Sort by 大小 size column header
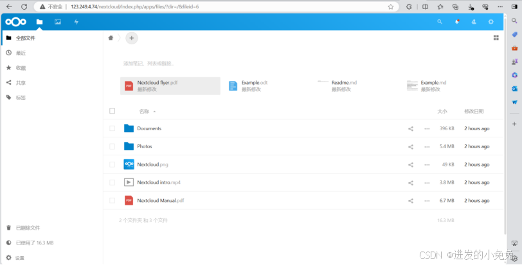The image size is (522, 265). point(442,112)
